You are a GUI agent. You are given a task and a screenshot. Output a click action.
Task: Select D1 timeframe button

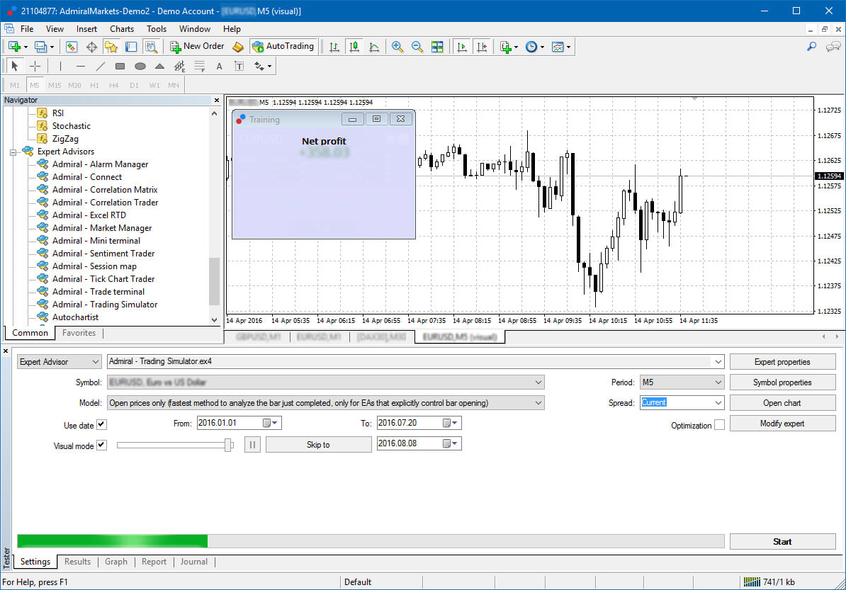pos(135,85)
